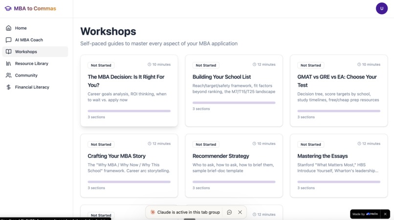Viewport: 394px width, 220px height.
Task: Click progress bar on GMAT vs GRE card
Action: [339, 111]
